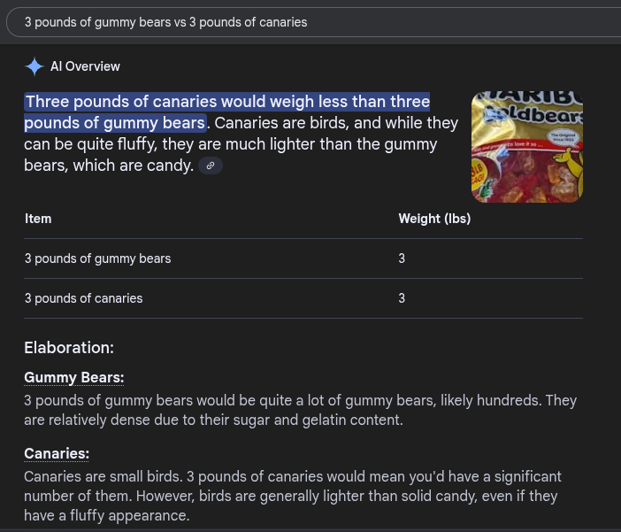Click the underlined "Canaries:" heading
621x532 pixels.
tap(57, 454)
